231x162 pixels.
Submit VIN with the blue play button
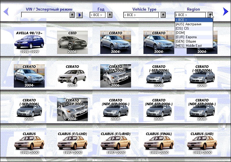point(79,15)
